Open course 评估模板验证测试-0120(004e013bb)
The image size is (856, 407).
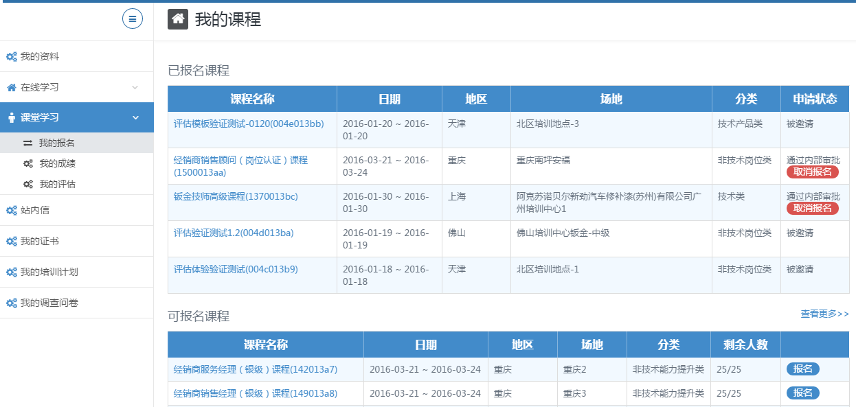[249, 124]
